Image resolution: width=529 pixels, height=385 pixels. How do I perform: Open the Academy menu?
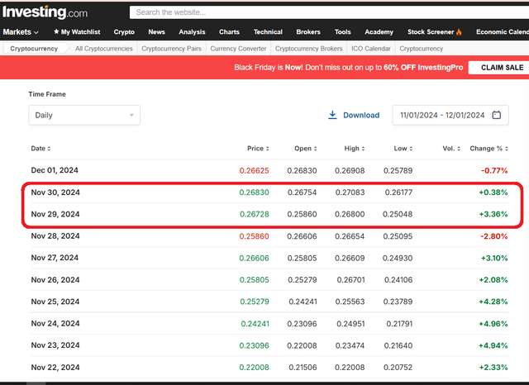(x=379, y=32)
